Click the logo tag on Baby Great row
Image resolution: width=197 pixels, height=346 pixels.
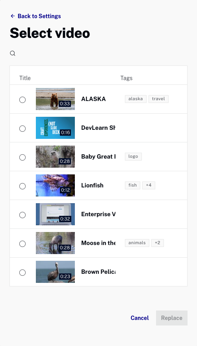133,157
